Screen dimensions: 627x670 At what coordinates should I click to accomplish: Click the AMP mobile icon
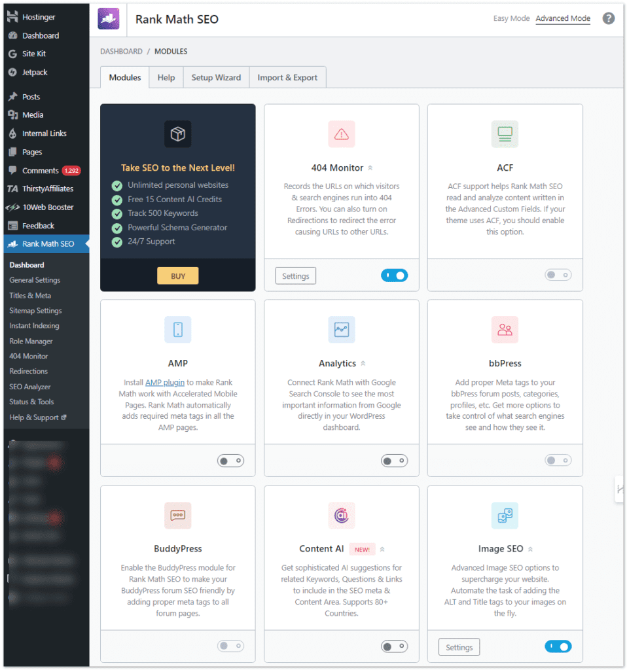click(177, 330)
